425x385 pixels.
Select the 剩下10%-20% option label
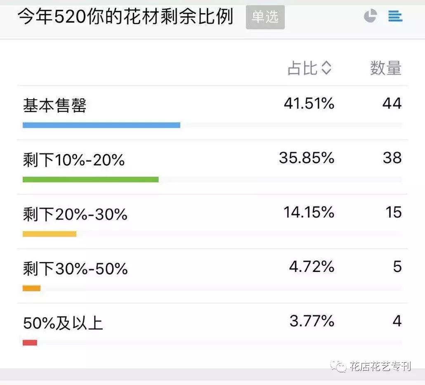tap(74, 160)
